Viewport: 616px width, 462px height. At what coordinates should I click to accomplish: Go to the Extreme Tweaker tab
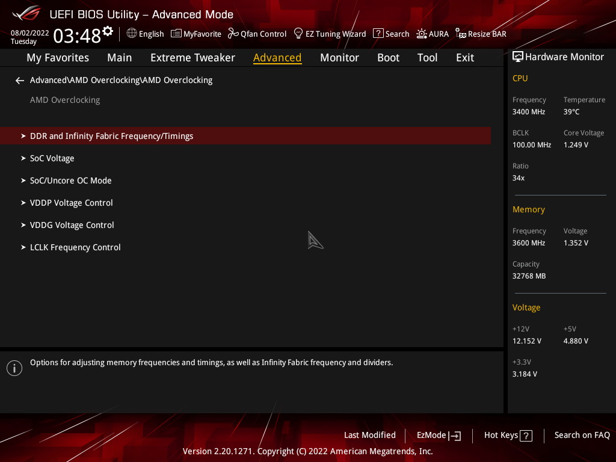tap(192, 58)
